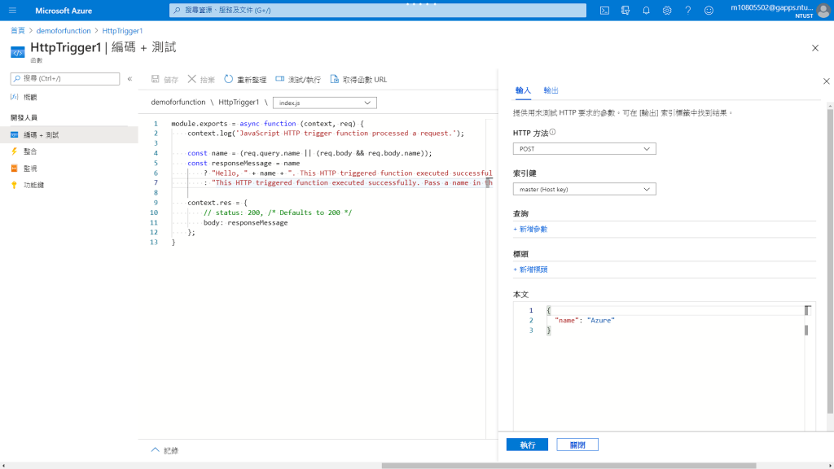834x469 pixels.
Task: Click the Microsoft Azure logo text
Action: [x=64, y=11]
